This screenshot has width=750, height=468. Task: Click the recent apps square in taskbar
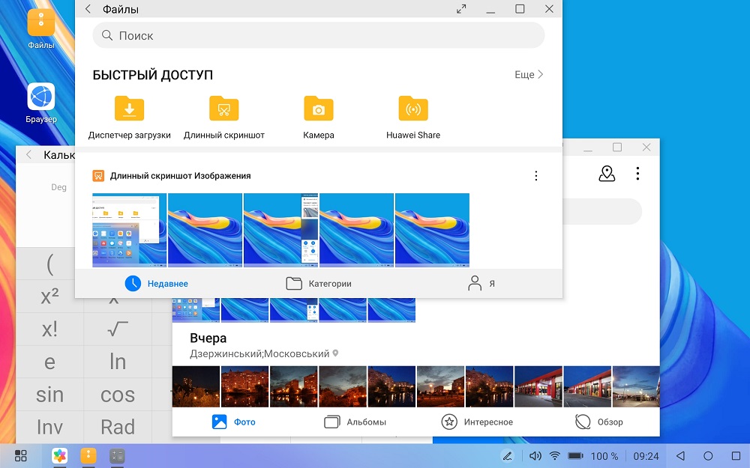pos(736,456)
